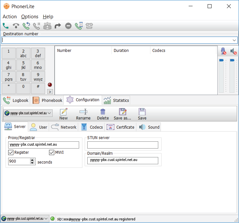The height and width of the screenshot is (223, 239).
Task: Open the profile selector in configuration toolbar
Action: coord(28,113)
